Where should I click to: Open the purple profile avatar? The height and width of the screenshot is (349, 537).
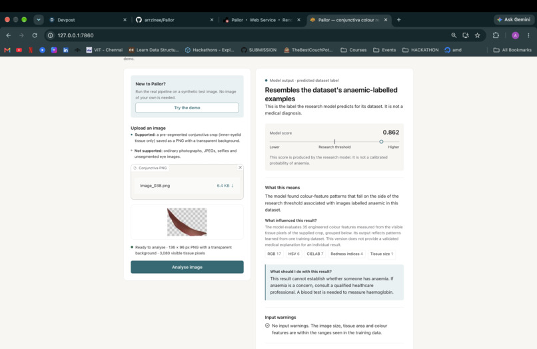pyautogui.click(x=515, y=35)
